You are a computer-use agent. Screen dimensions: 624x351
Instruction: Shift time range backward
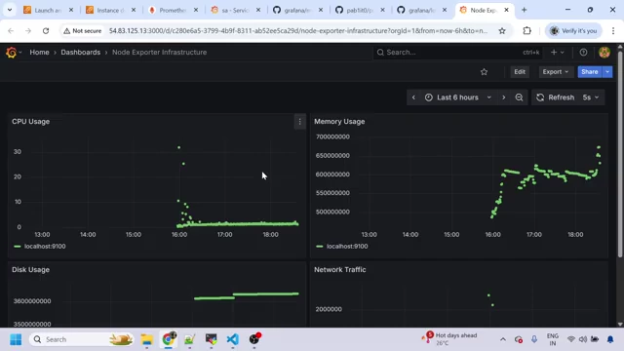point(413,97)
